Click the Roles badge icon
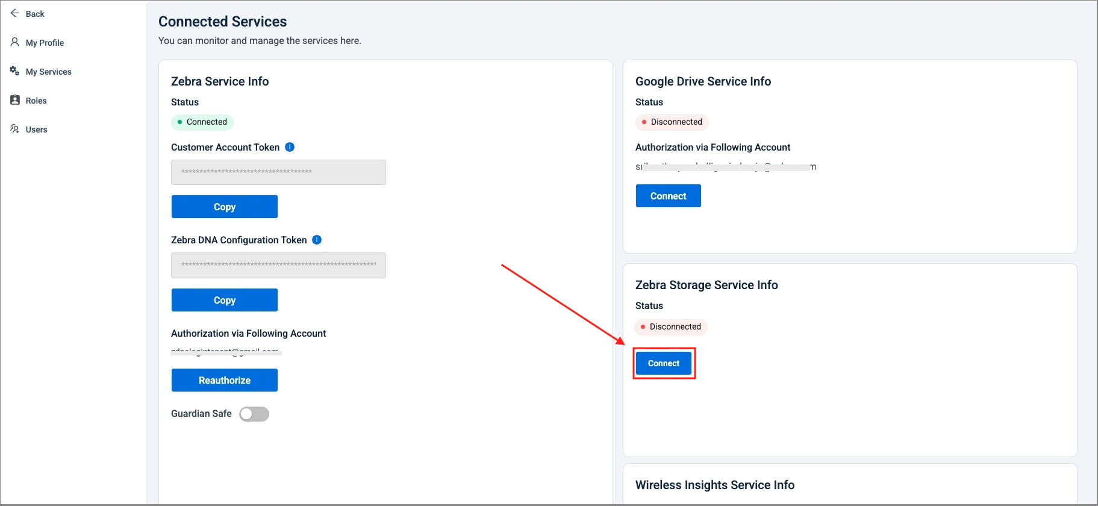The image size is (1098, 506). click(x=15, y=100)
